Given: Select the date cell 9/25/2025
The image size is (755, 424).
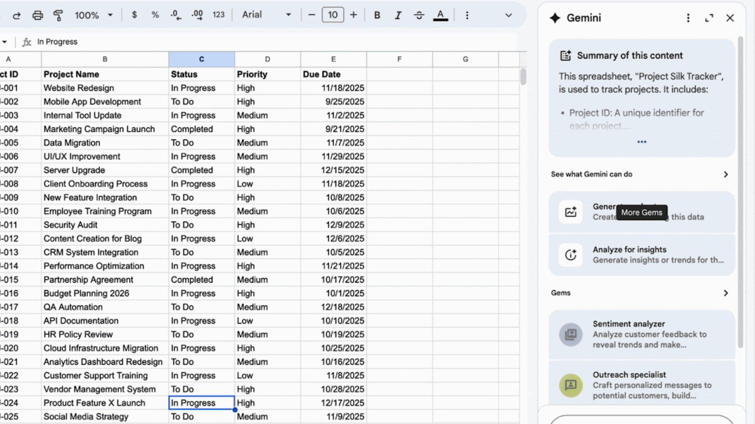Looking at the screenshot, I should (333, 102).
